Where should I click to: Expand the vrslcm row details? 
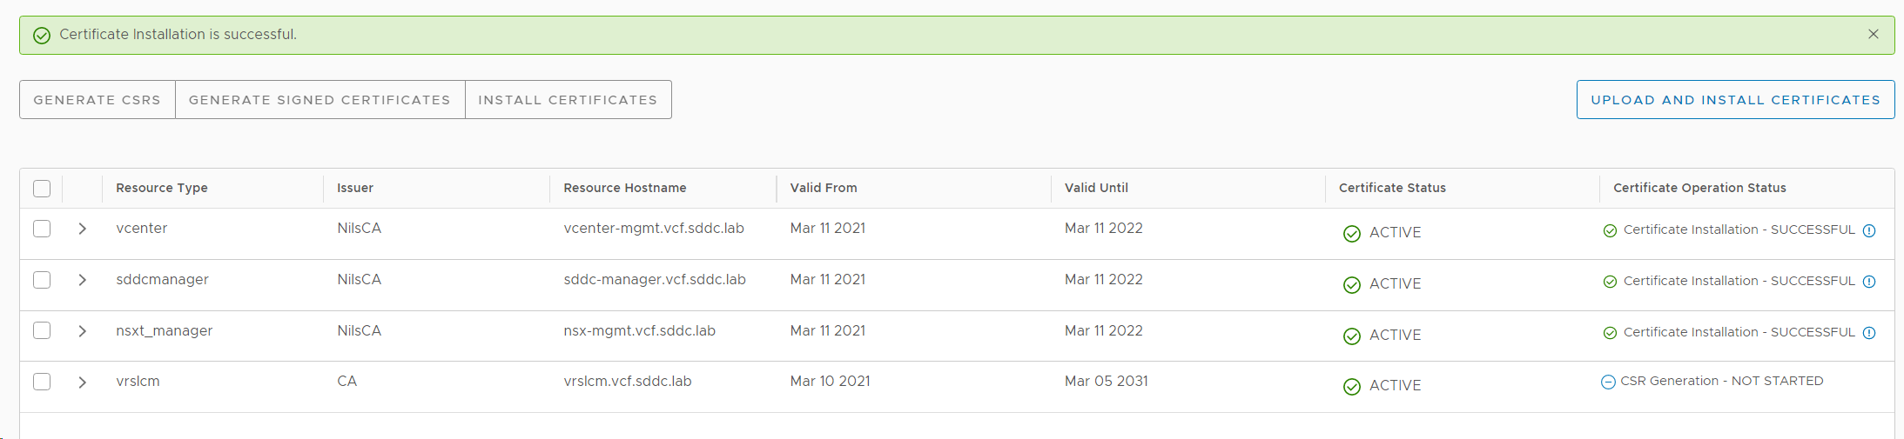83,382
